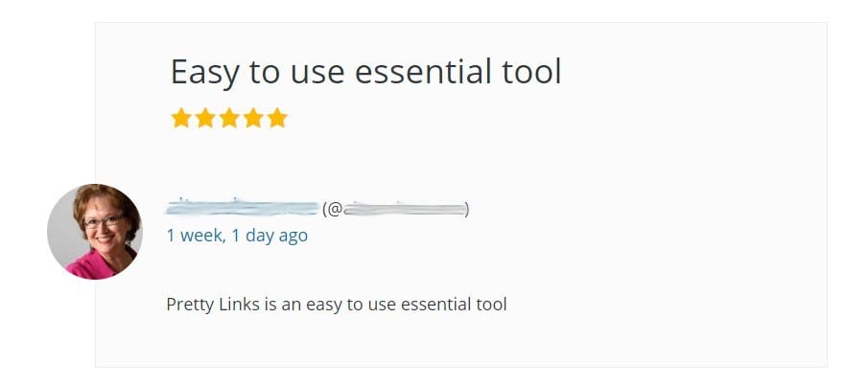Click the first gold rating star
This screenshot has width=845, height=386.
[181, 118]
